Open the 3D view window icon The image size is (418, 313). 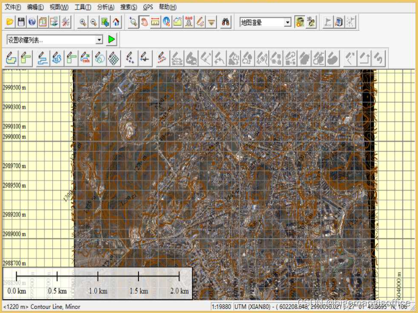pos(311,22)
